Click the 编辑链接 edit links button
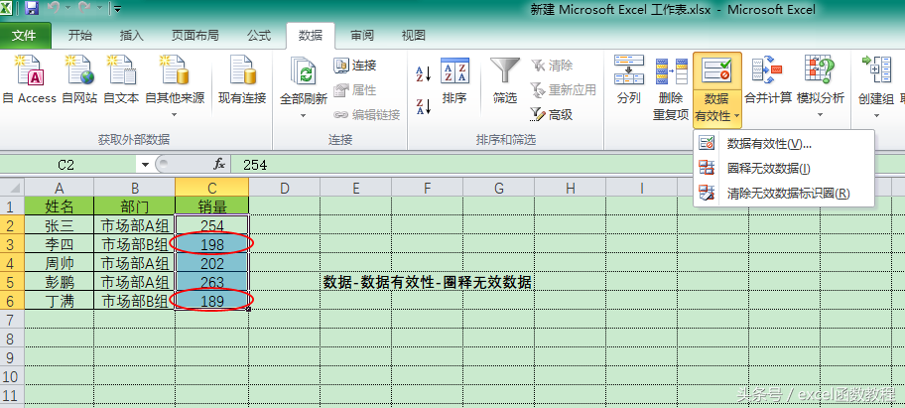This screenshot has height=408, width=905. 367,115
